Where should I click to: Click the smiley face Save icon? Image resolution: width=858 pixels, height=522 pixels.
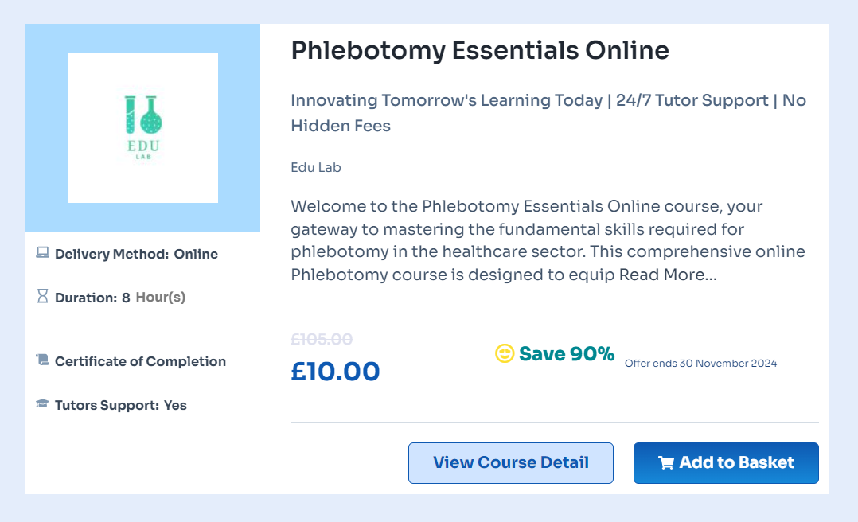[x=505, y=354]
